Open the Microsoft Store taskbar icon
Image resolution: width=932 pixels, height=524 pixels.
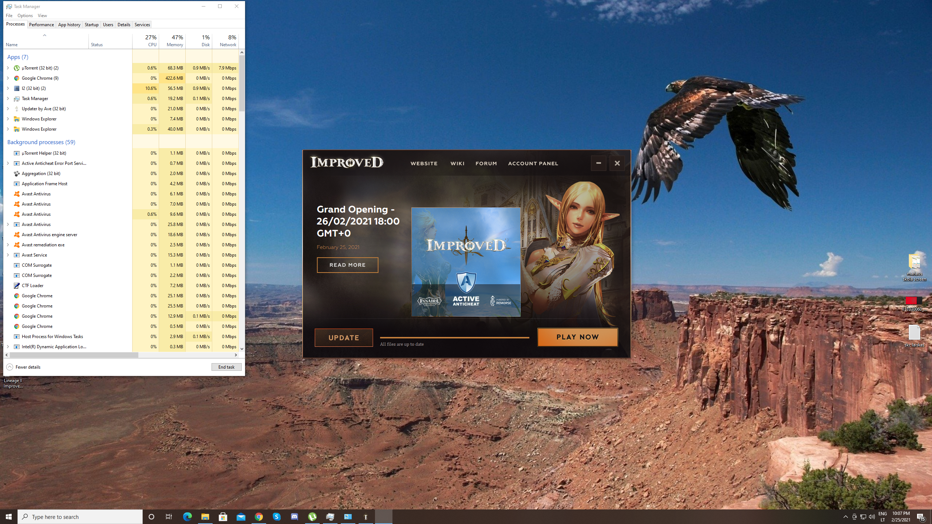pyautogui.click(x=223, y=517)
